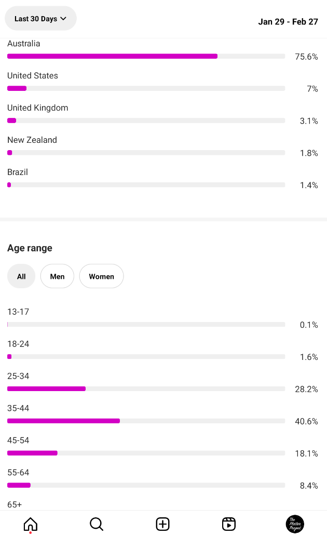This screenshot has height=536, width=327.
Task: Click the 25-34 age range label
Action: pyautogui.click(x=18, y=376)
